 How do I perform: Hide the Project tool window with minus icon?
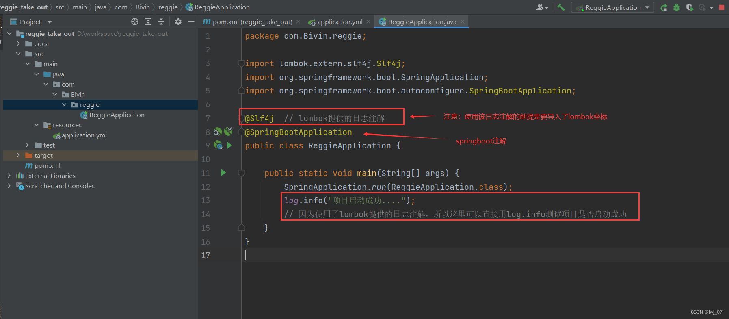click(x=191, y=22)
